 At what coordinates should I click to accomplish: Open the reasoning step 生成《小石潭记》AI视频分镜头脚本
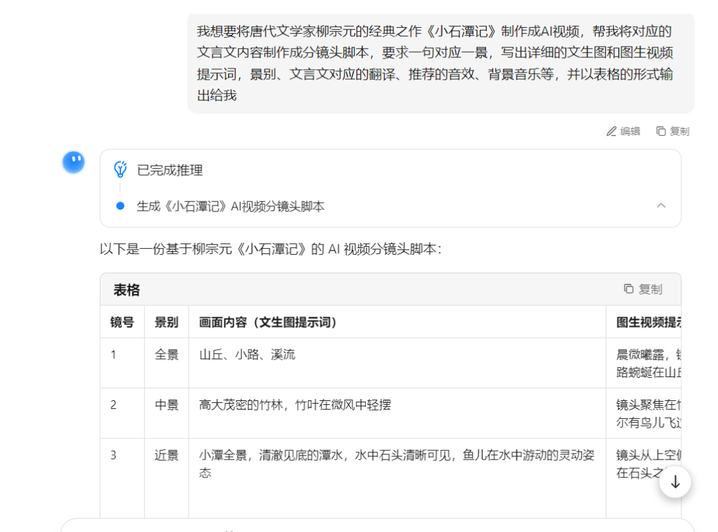[x=231, y=206]
